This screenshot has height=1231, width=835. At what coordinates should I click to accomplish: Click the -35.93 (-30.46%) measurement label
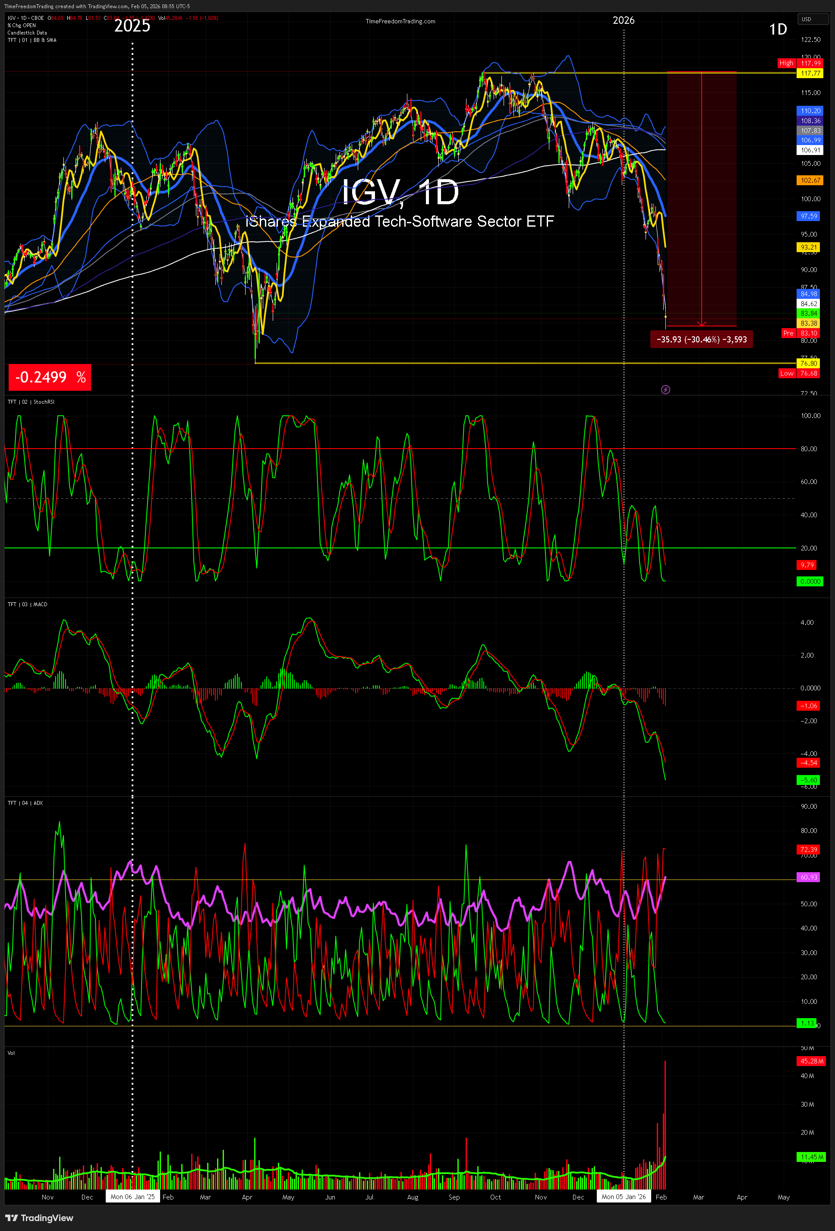pos(701,339)
